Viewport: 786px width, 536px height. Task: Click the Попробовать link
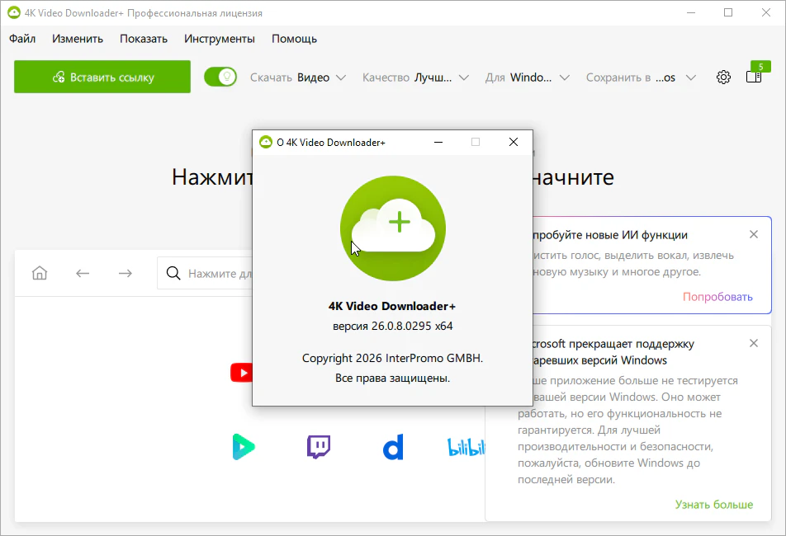coord(717,297)
